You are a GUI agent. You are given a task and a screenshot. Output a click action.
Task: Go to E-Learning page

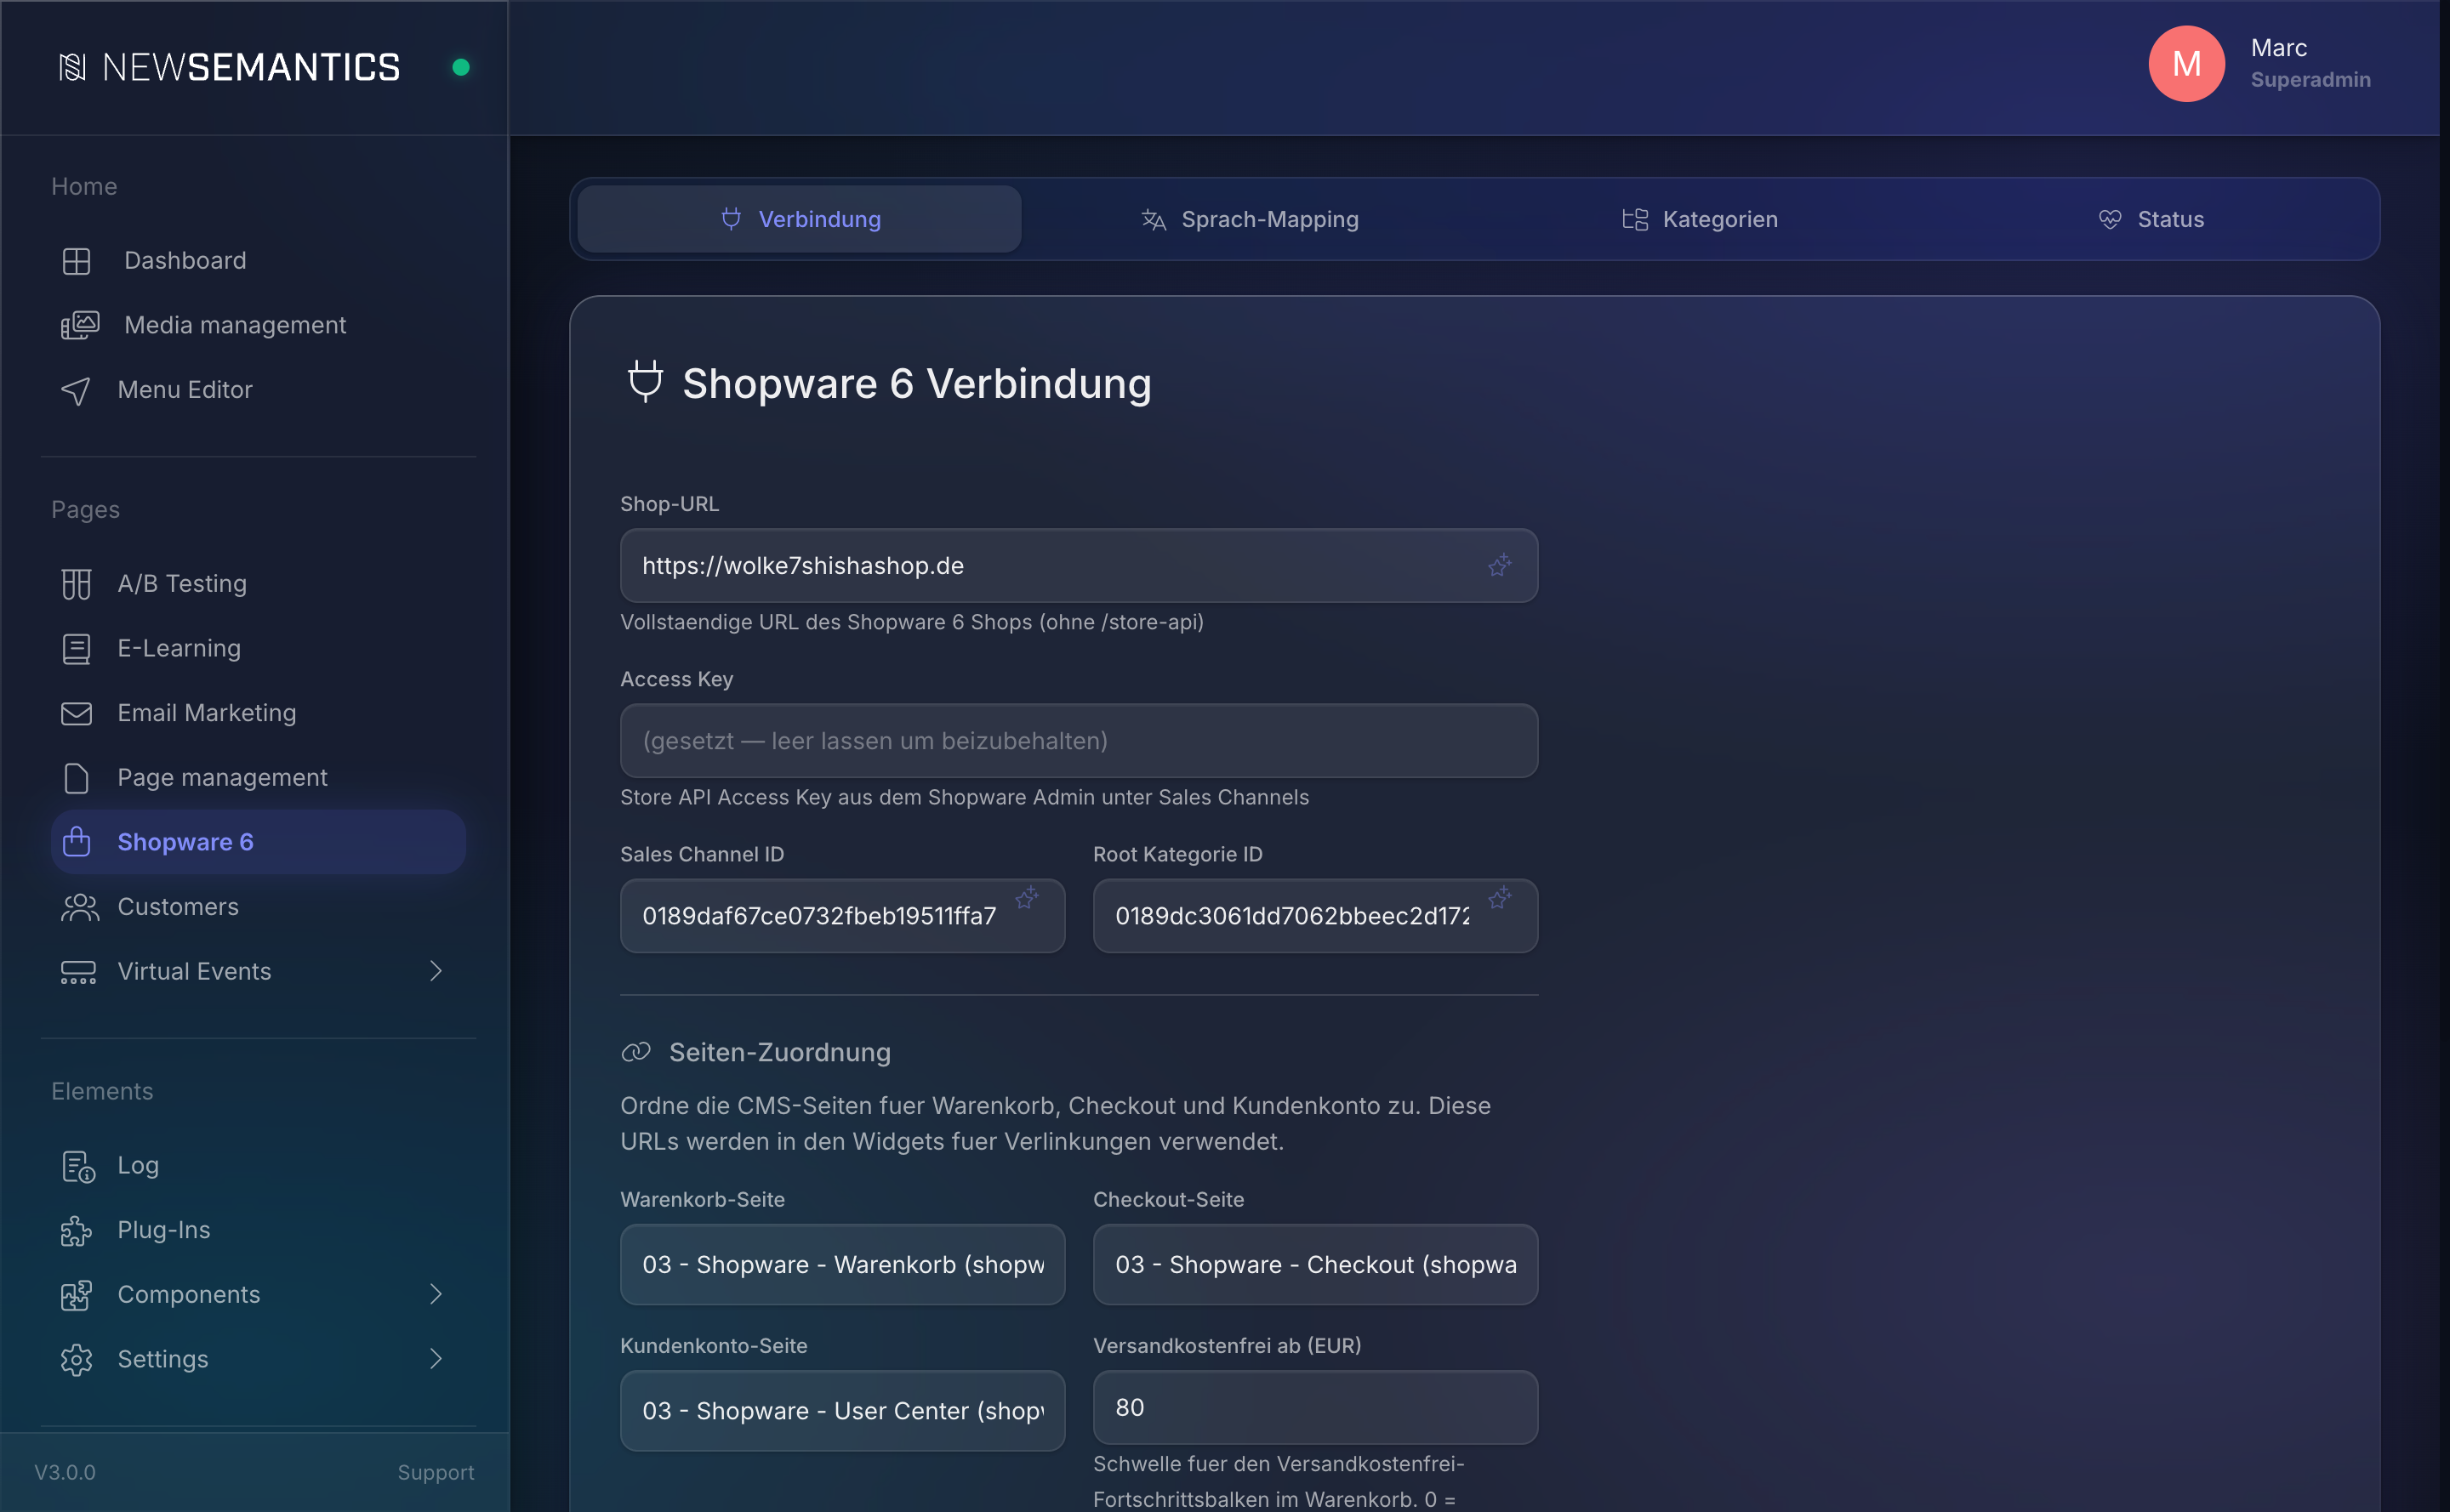[258, 649]
